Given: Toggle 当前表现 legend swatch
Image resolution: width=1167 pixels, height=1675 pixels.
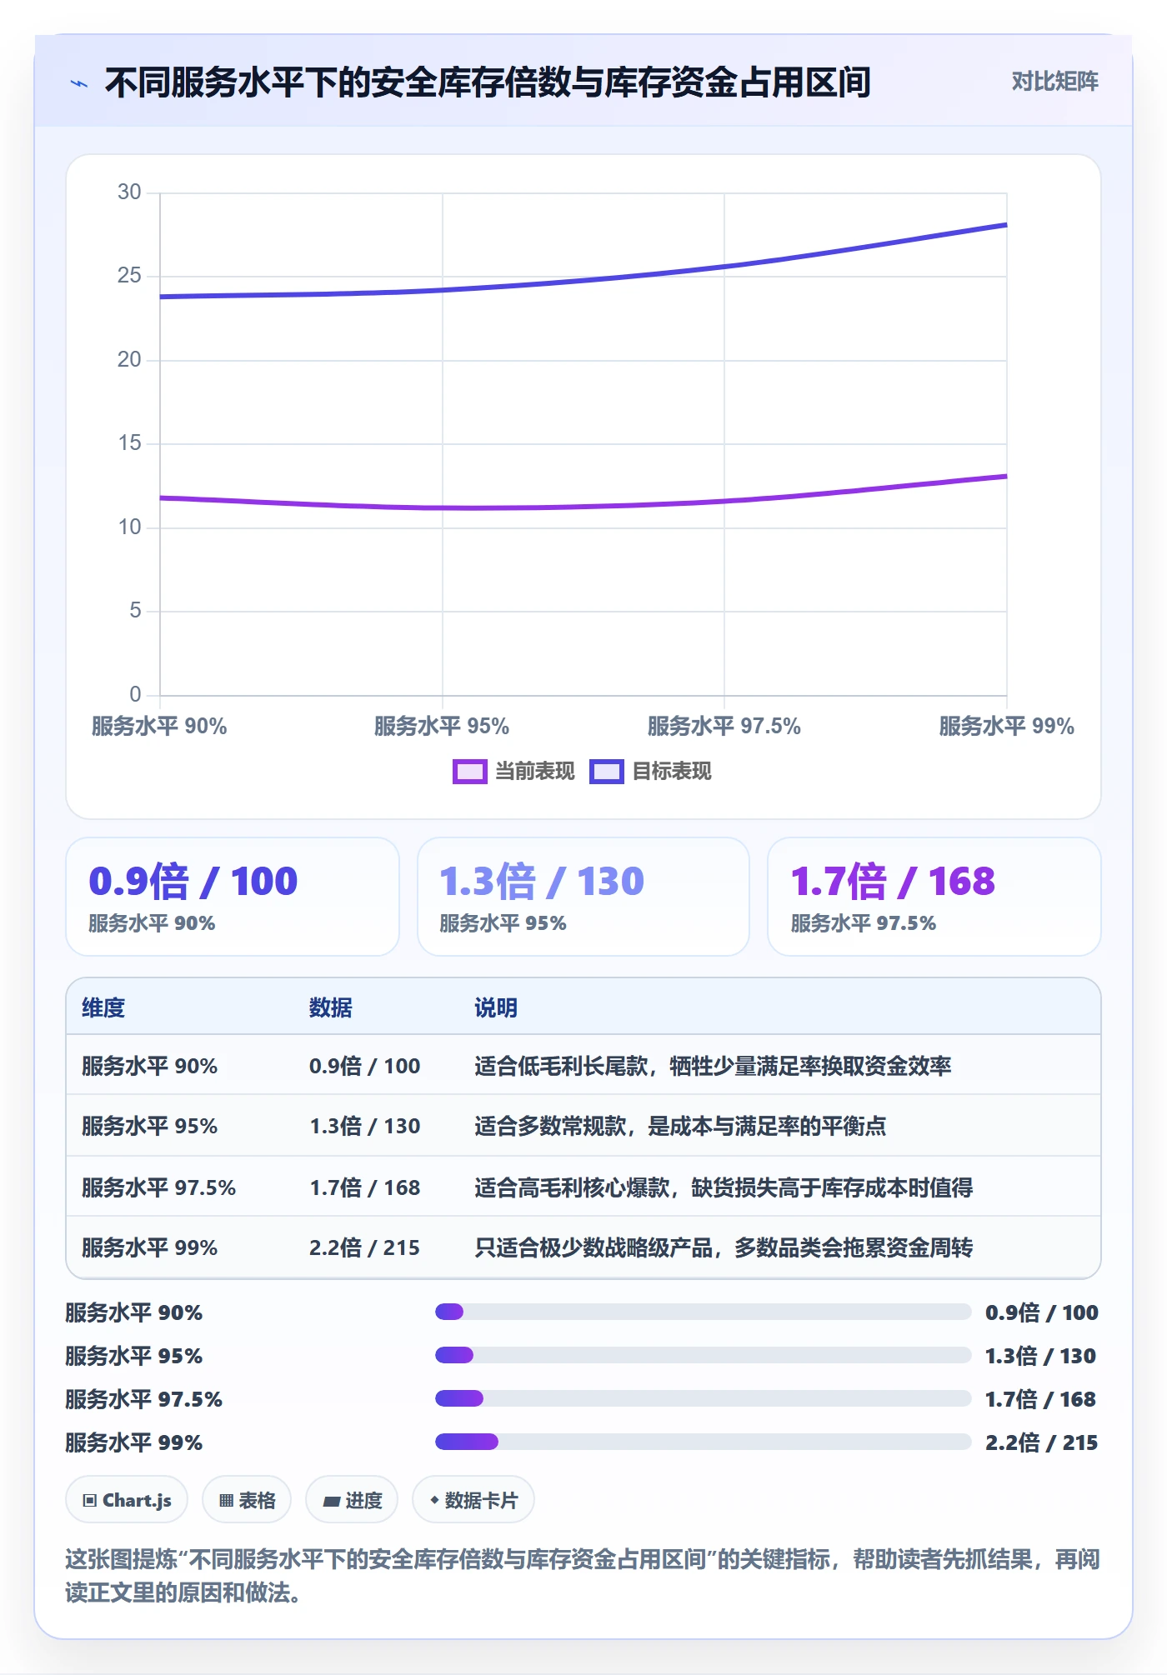Looking at the screenshot, I should 469,772.
